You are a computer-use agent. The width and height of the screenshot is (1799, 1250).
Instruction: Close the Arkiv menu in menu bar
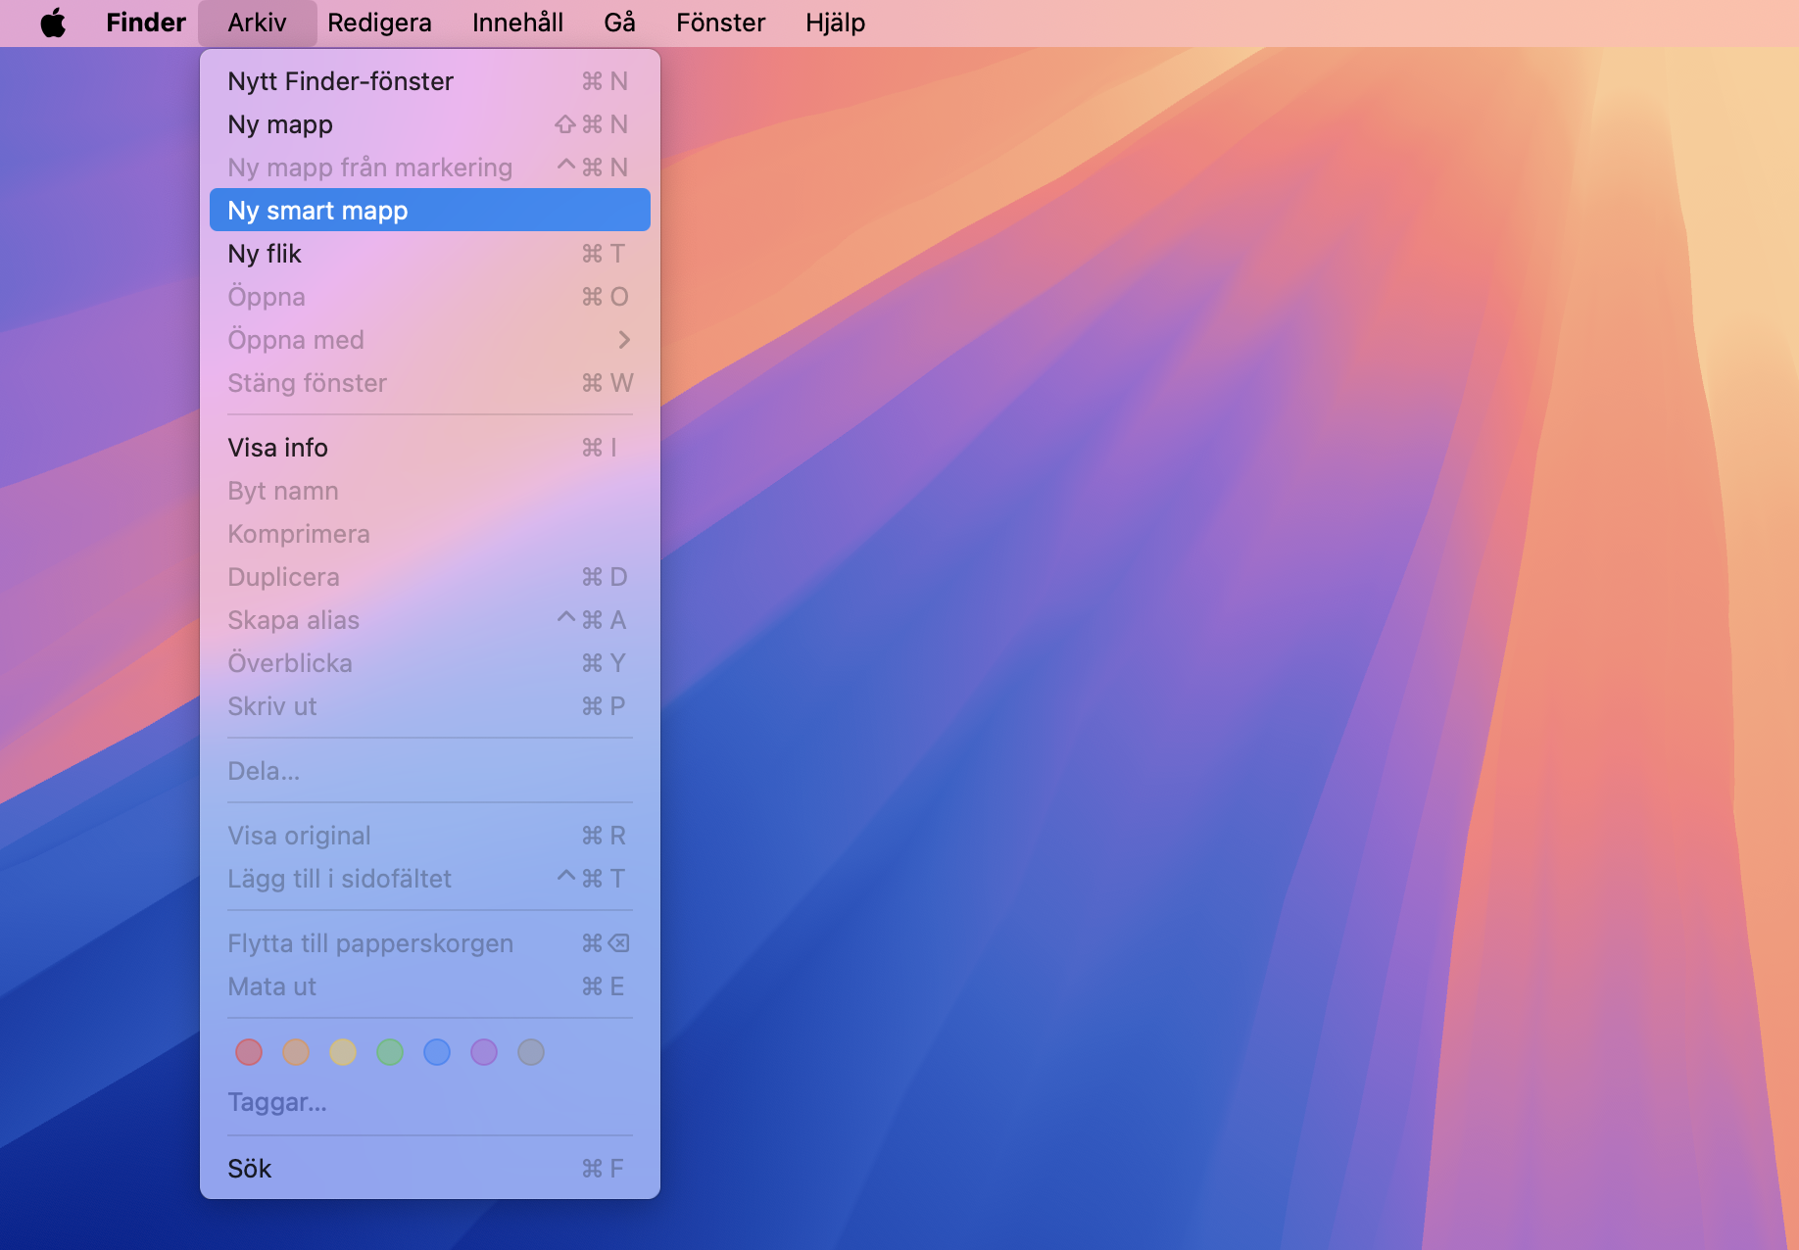[257, 23]
